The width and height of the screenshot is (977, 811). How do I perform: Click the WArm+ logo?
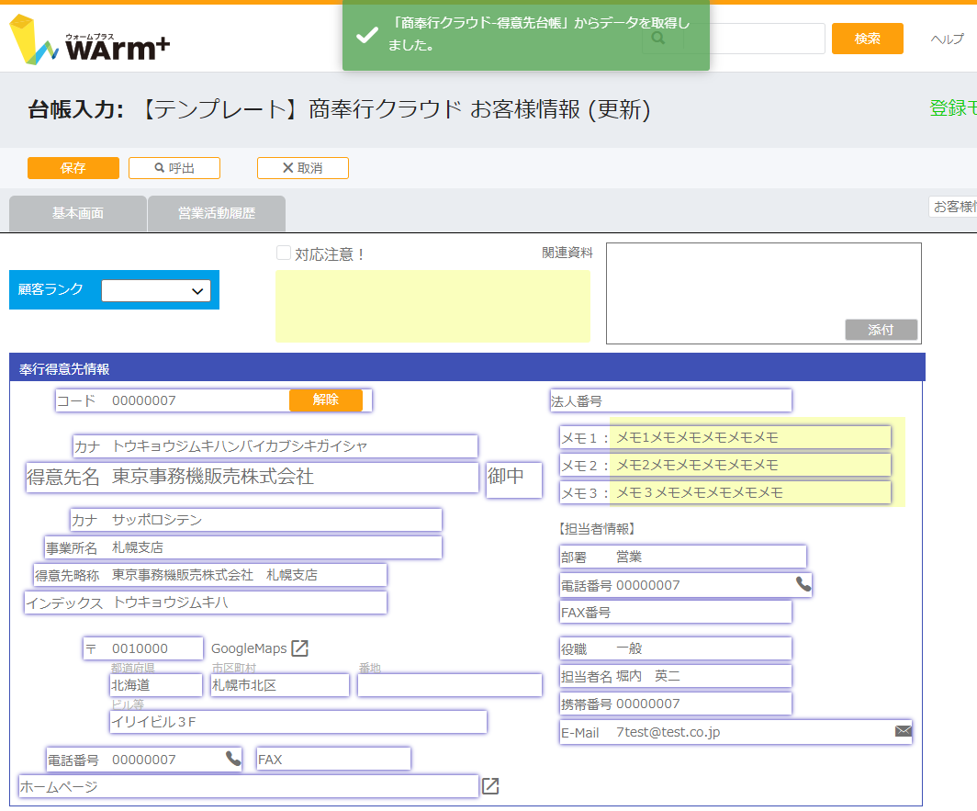click(x=89, y=39)
